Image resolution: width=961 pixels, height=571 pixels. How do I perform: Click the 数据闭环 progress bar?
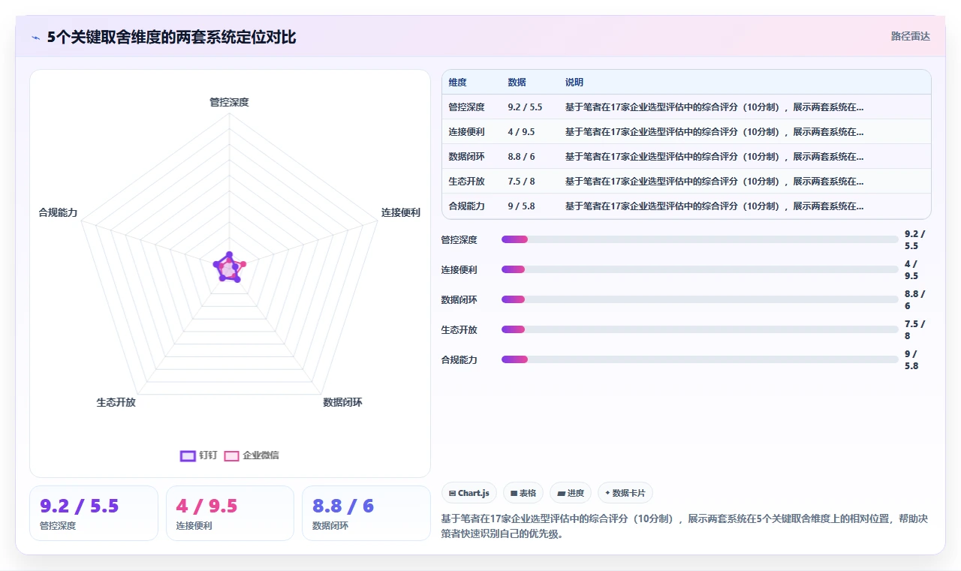pos(700,299)
